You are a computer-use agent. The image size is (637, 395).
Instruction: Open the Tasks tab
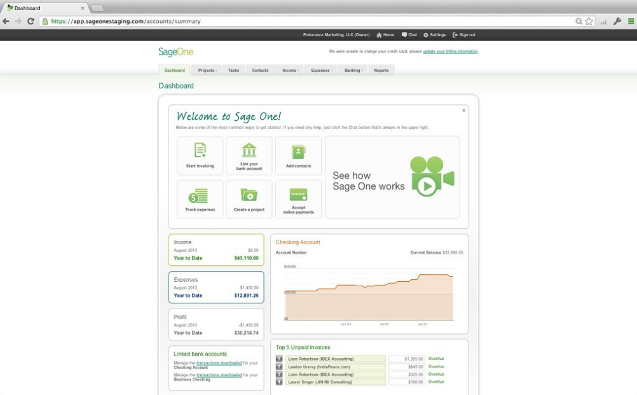click(233, 71)
